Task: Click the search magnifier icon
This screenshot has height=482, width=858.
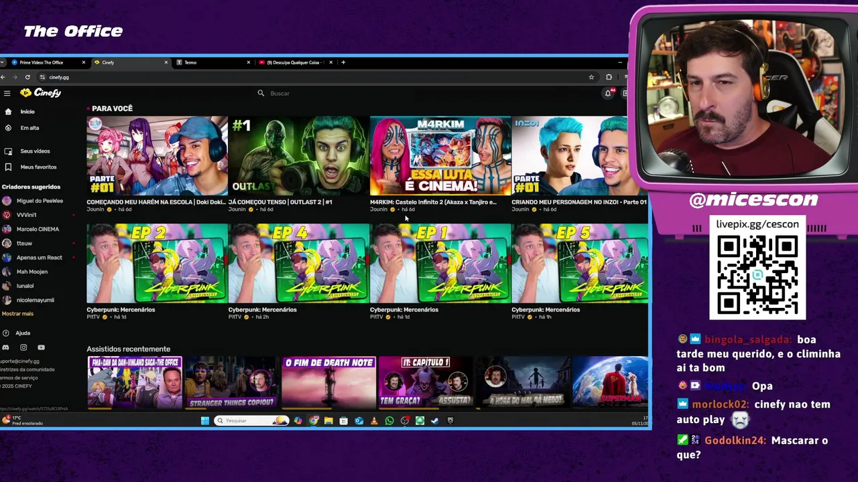Action: click(261, 93)
